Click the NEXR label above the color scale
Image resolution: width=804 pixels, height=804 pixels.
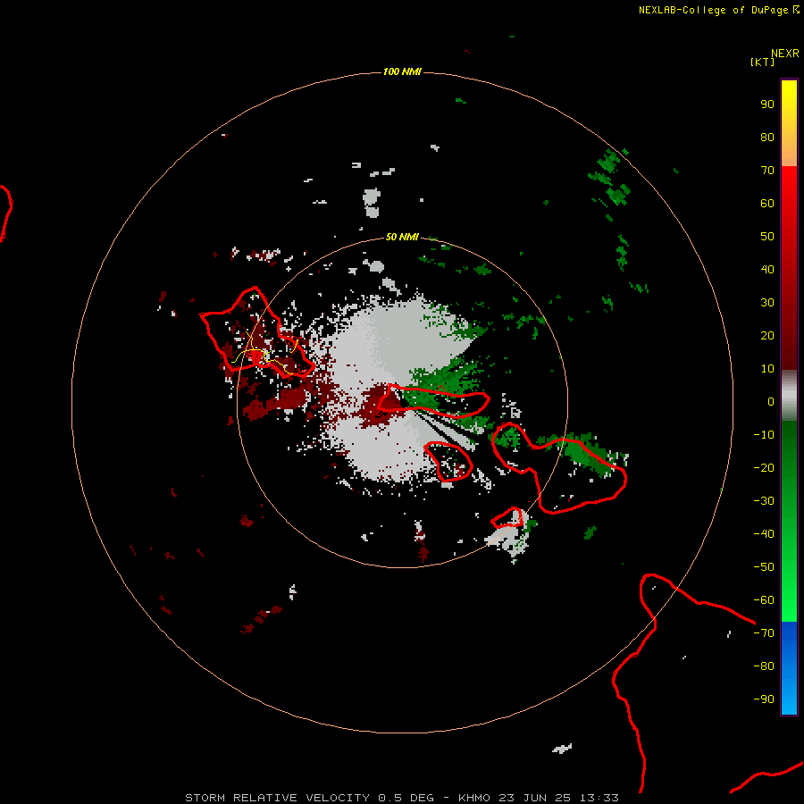(x=785, y=54)
